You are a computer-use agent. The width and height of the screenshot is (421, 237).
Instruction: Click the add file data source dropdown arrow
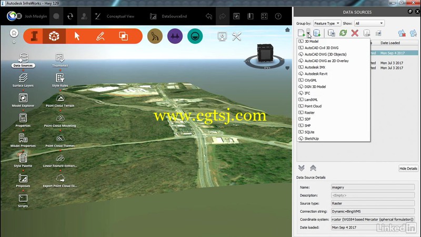click(309, 33)
